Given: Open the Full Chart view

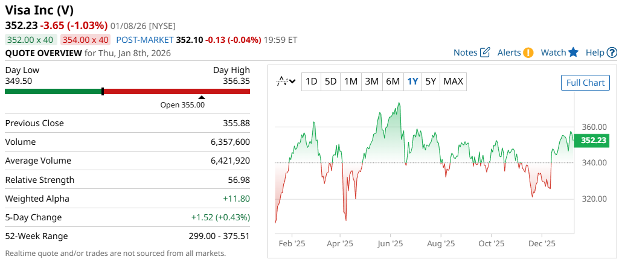Looking at the screenshot, I should 585,83.
